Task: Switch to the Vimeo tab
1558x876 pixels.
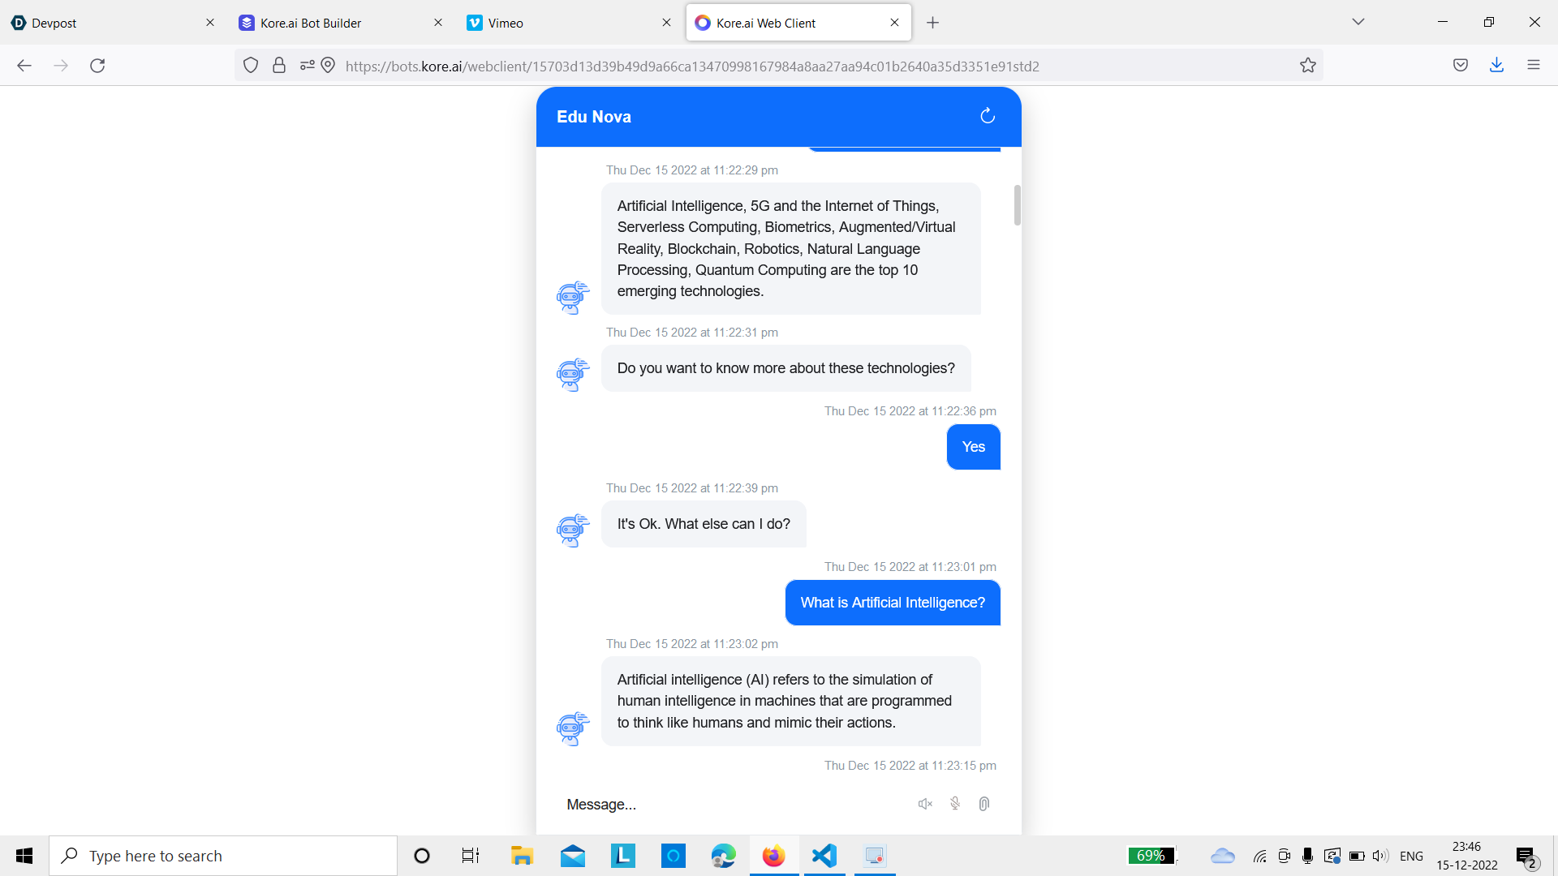Action: (506, 23)
